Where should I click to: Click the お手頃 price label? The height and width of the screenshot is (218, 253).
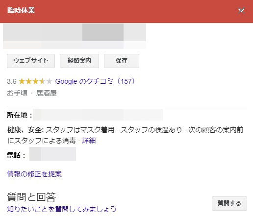(x=17, y=93)
